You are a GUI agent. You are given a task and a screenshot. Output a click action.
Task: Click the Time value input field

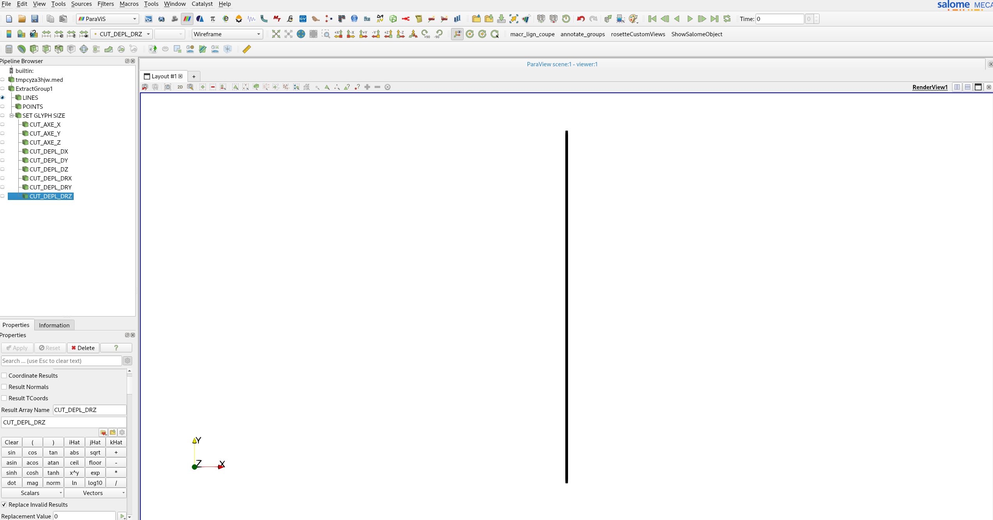(x=779, y=19)
